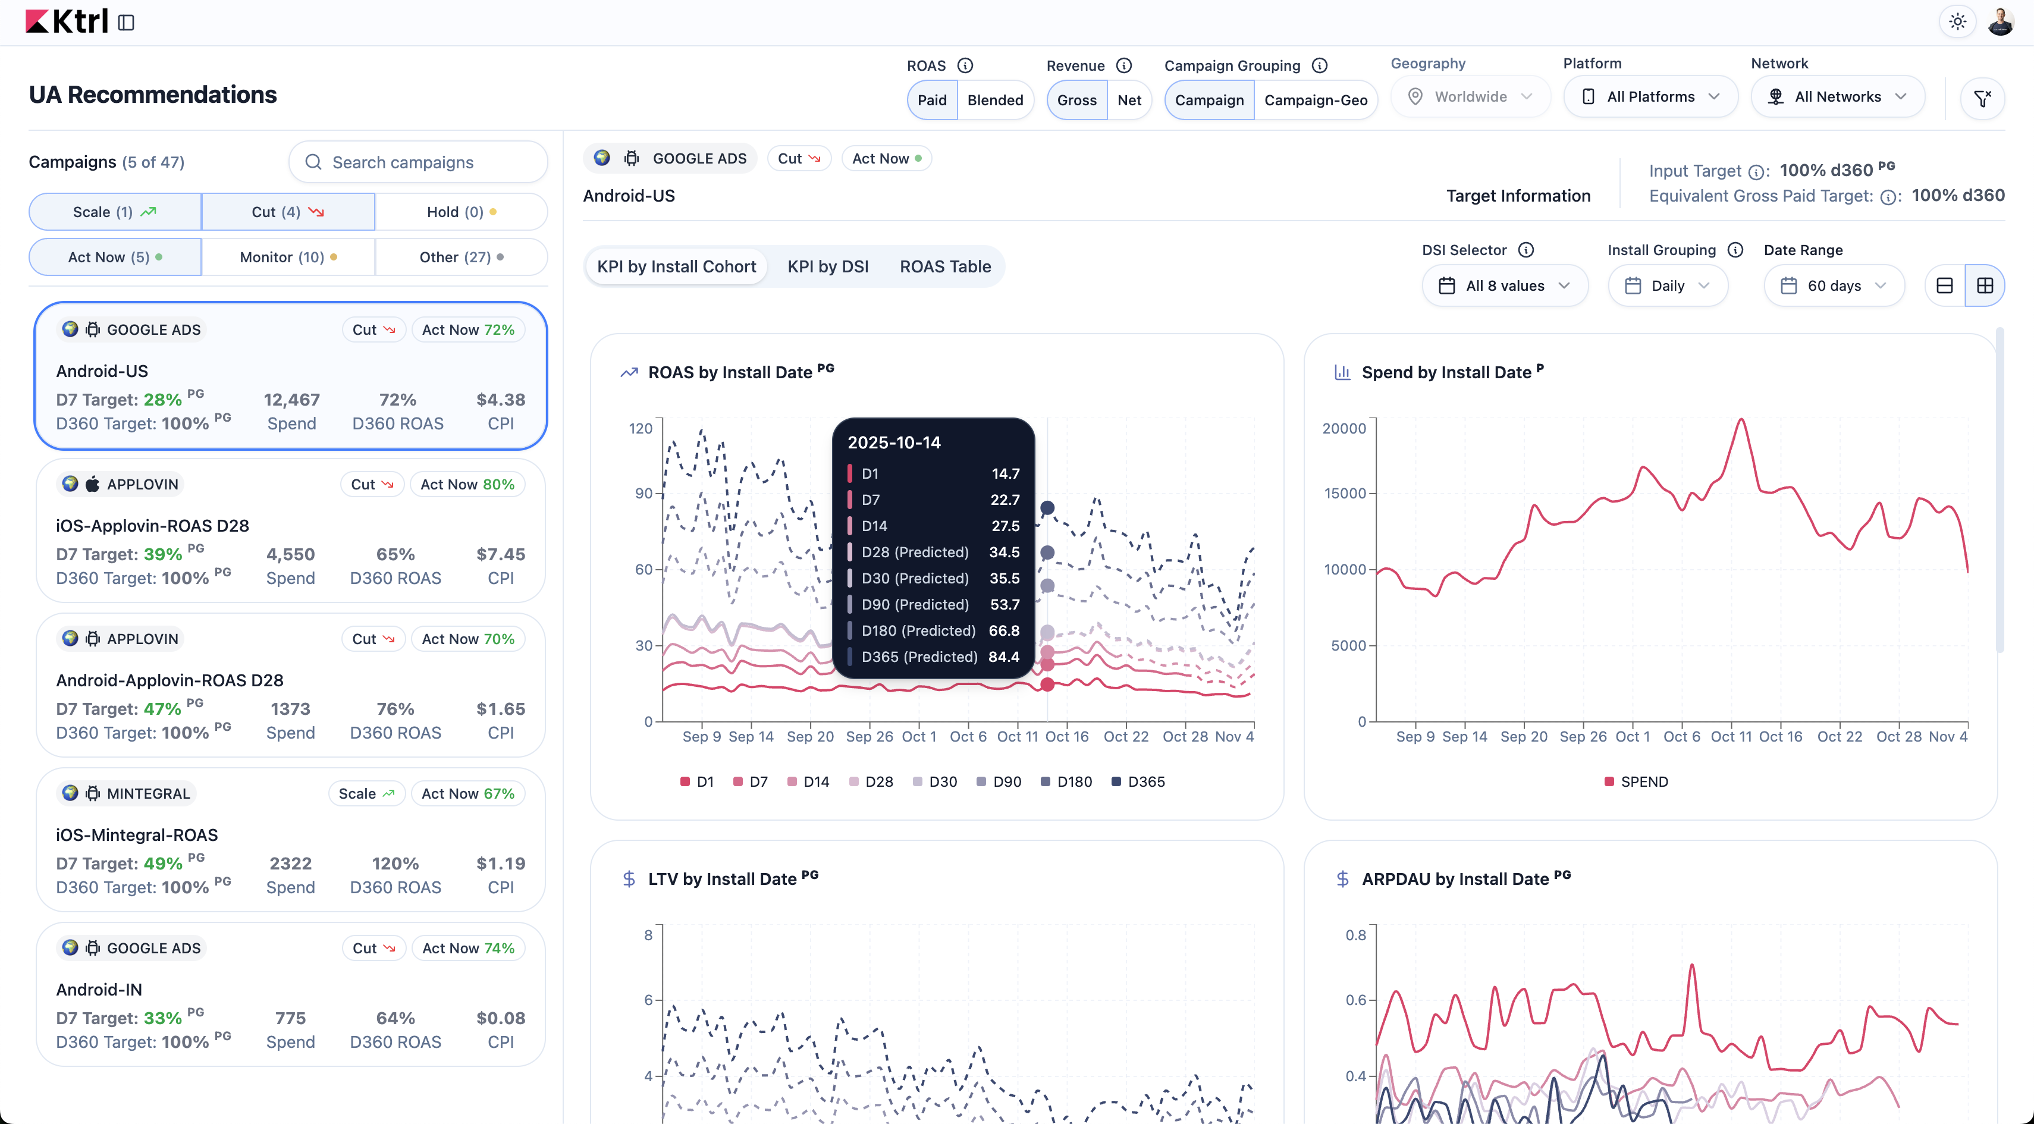Open All Platforms dropdown
This screenshot has height=1124, width=2034.
1650,97
